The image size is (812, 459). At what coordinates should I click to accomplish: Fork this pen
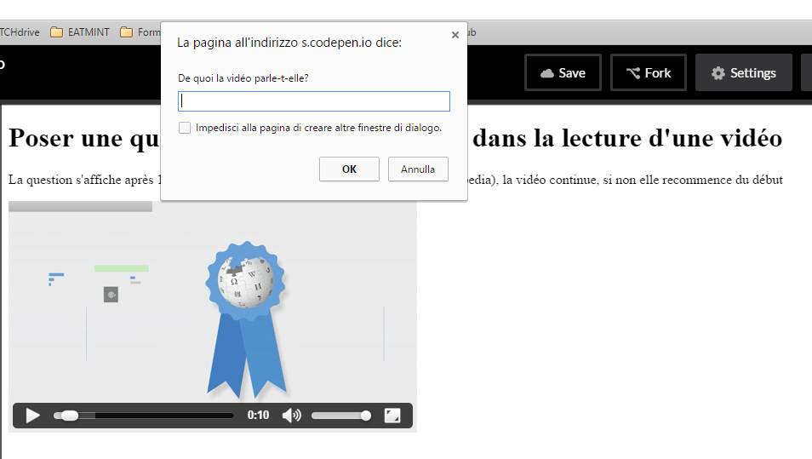[649, 72]
